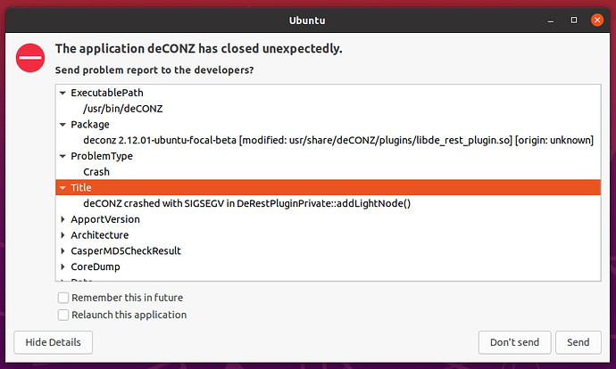Viewport: 616px width, 369px height.
Task: Select the SIGSEGV crash title text row
Action: pyautogui.click(x=328, y=203)
